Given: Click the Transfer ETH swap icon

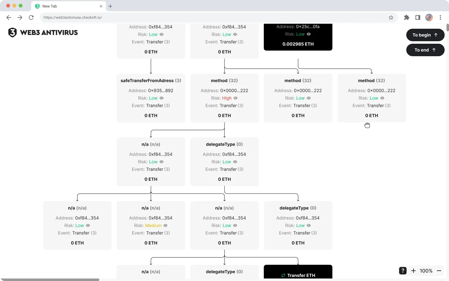Looking at the screenshot, I should (x=283, y=275).
